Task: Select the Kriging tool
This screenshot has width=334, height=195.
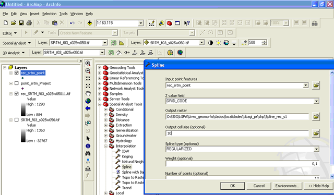Action: pos(127,156)
